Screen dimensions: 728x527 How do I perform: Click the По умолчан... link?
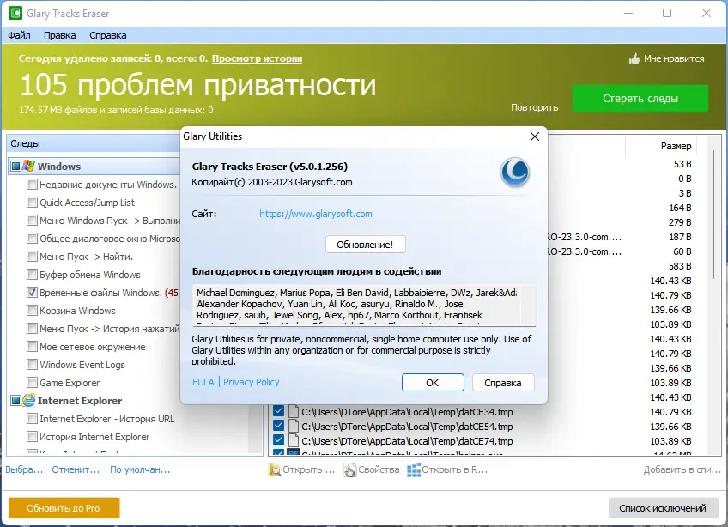tap(140, 469)
